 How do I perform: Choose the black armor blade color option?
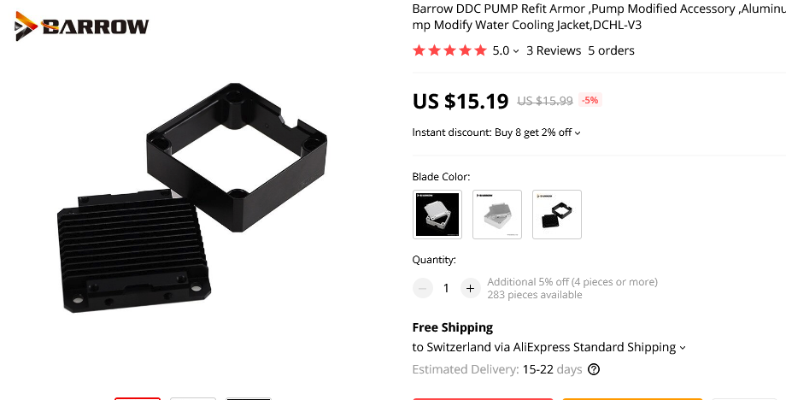557,215
